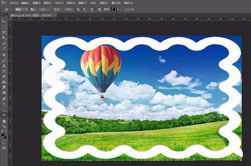
Task: Select the Horizontal Type tool
Action: pos(4,104)
